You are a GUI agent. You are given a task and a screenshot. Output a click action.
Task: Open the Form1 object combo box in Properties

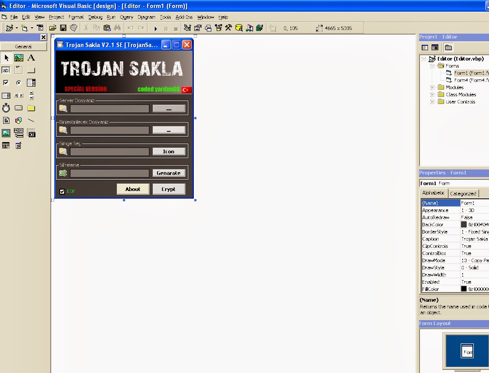[454, 183]
